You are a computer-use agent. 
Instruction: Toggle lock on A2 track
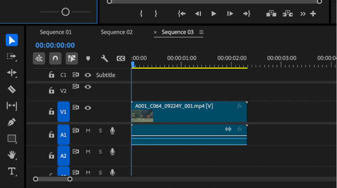(x=51, y=155)
